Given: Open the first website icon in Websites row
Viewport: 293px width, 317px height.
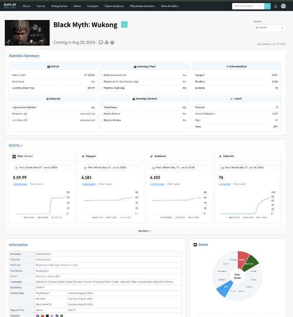Looking at the screenshot, I should point(37,316).
